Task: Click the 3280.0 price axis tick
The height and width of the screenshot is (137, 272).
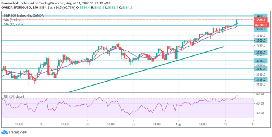Action: click(x=261, y=46)
